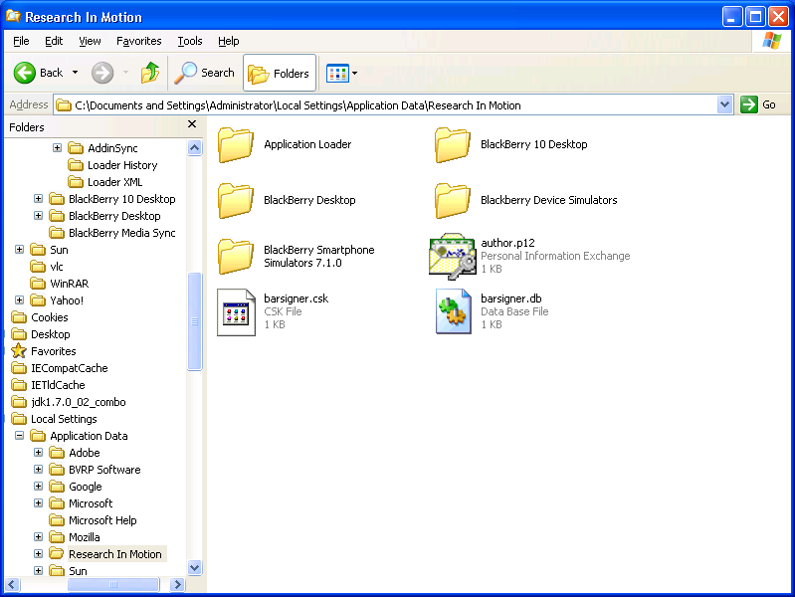Toggle the Folders pane button
Screen dimensions: 795x597
(x=280, y=73)
